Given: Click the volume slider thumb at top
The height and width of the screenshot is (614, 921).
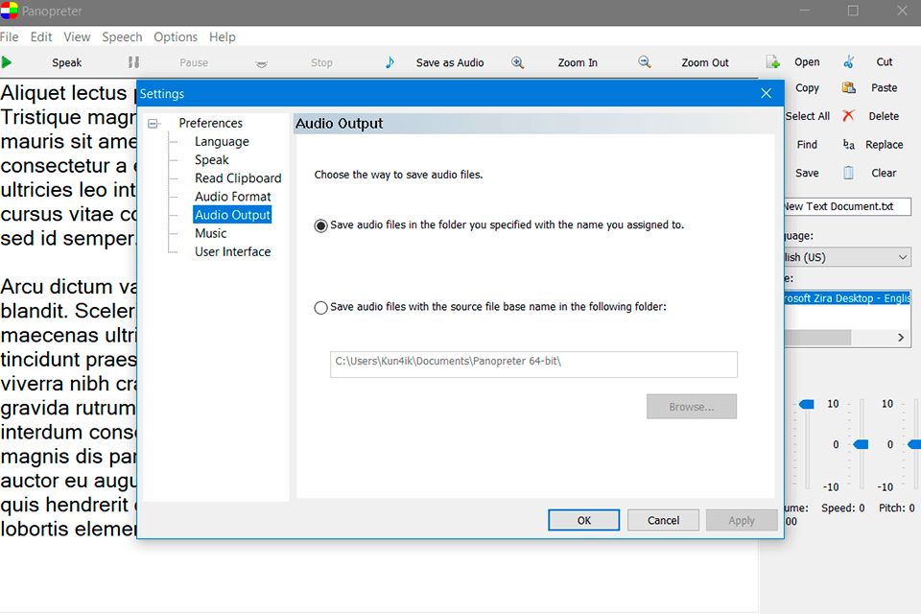Looking at the screenshot, I should (x=807, y=404).
